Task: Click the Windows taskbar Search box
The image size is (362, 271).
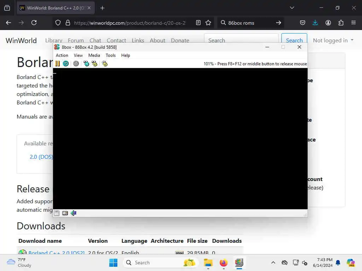Action: point(161,263)
